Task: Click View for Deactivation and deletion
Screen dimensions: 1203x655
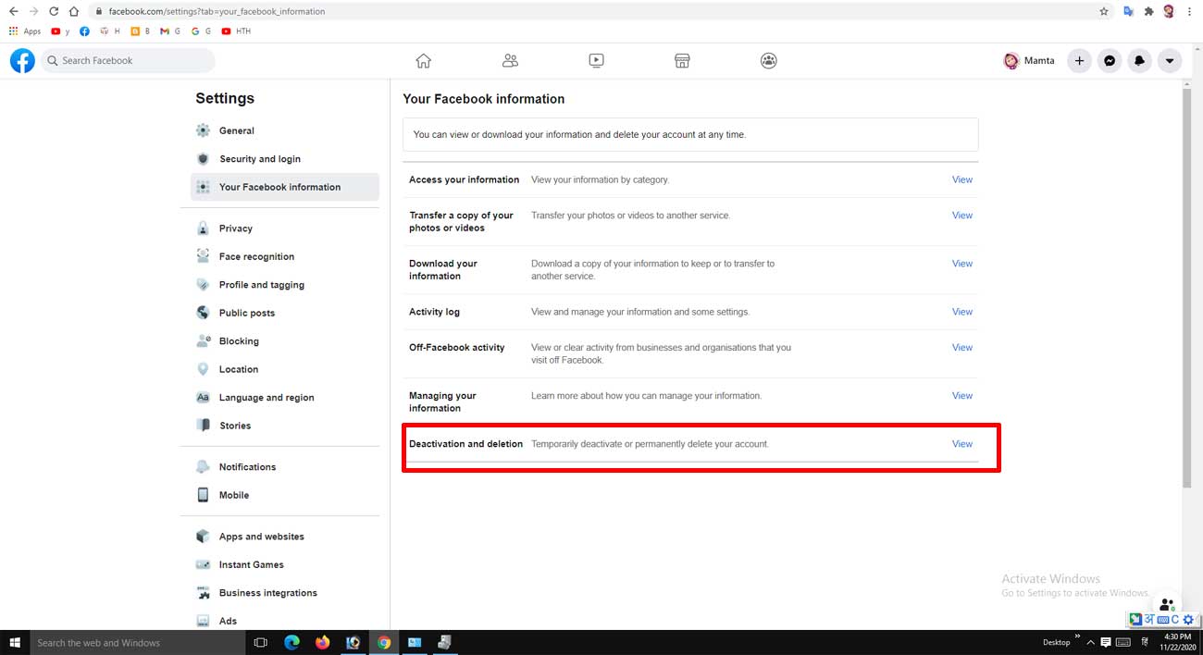Action: click(962, 444)
